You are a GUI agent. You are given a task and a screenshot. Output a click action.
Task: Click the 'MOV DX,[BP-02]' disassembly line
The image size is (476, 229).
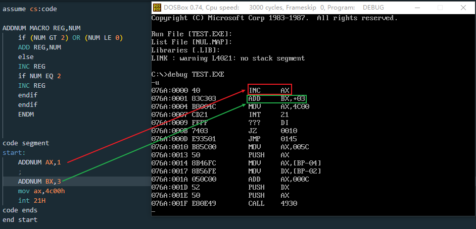pyautogui.click(x=285, y=171)
